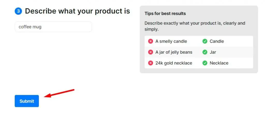
Task: Click the 'Tips for best results' title
Action: (x=165, y=13)
